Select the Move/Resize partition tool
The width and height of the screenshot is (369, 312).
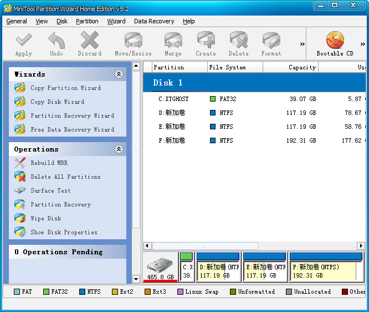click(x=133, y=42)
